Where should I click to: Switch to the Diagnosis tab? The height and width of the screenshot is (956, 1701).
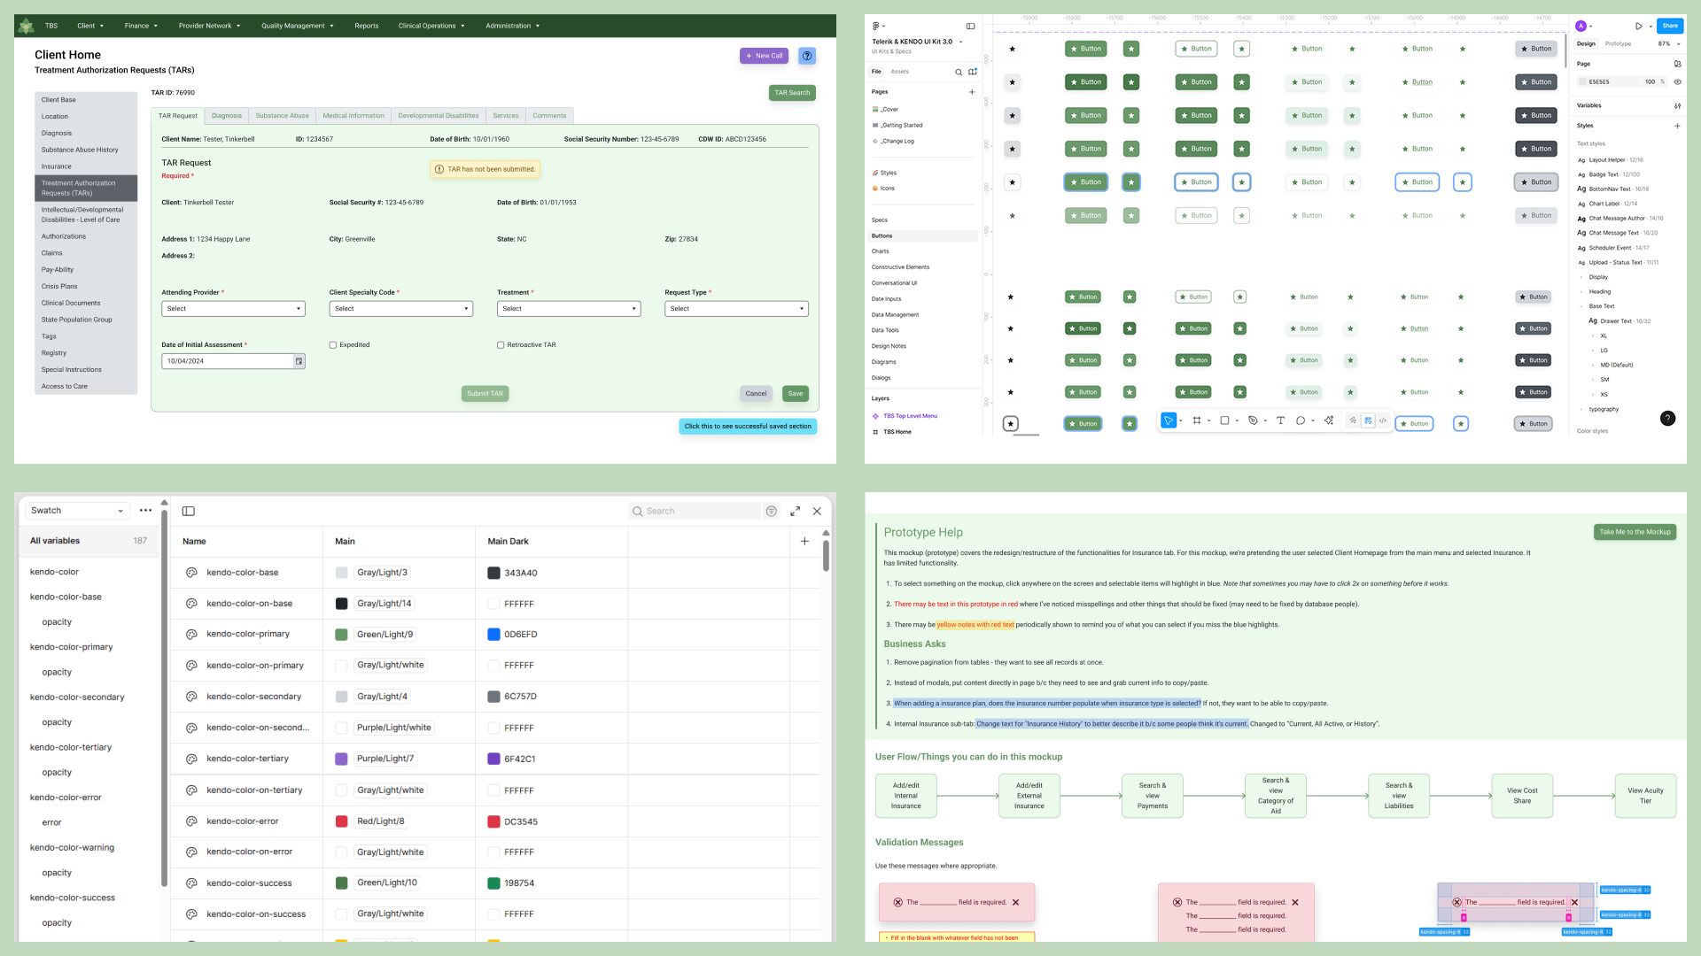(227, 116)
